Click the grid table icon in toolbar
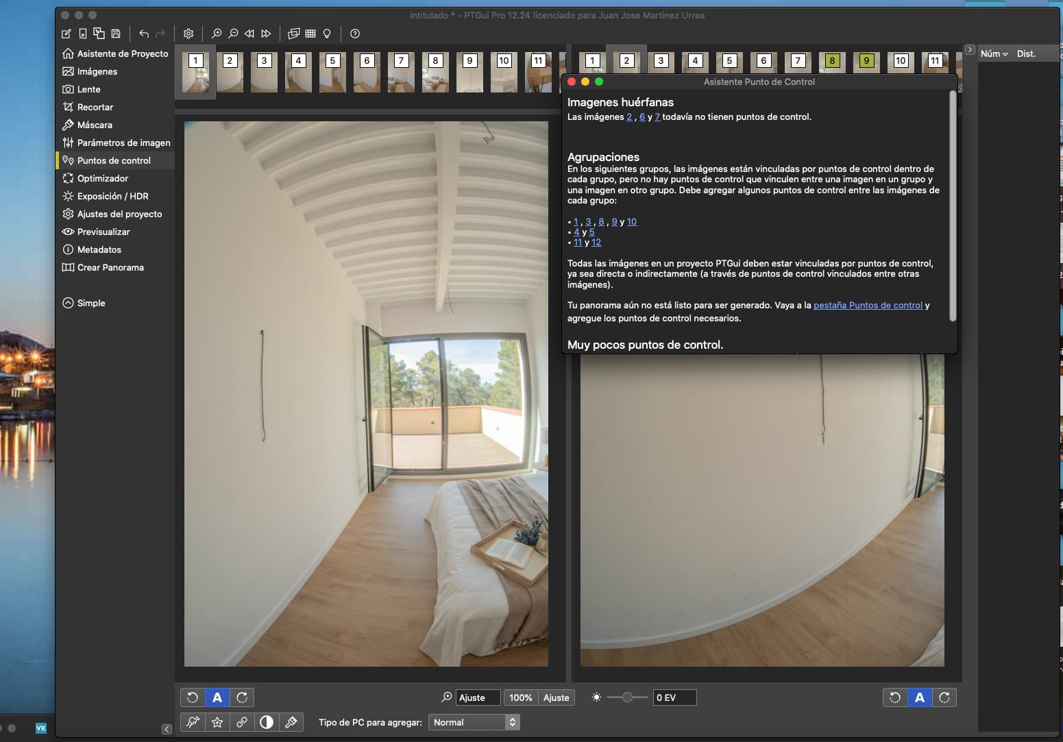 click(310, 34)
